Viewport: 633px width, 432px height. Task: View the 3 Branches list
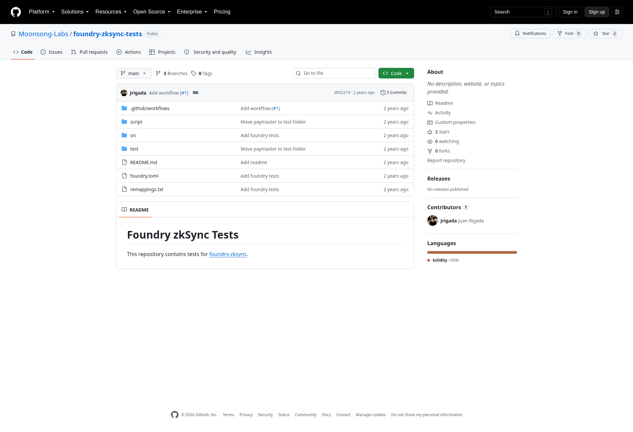pos(171,73)
